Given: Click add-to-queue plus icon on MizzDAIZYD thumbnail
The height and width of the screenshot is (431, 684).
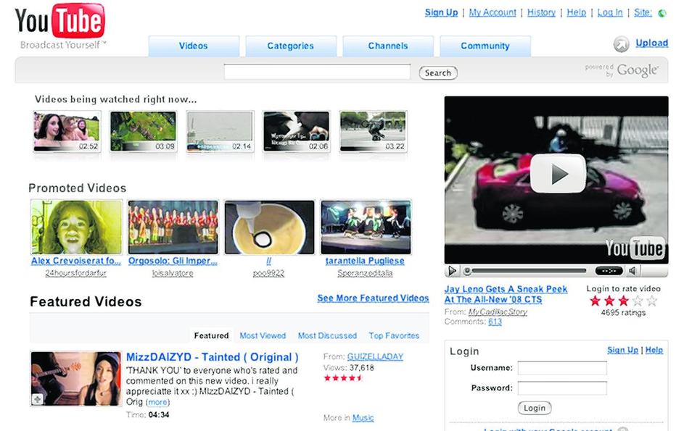Looking at the screenshot, I should pos(37,399).
